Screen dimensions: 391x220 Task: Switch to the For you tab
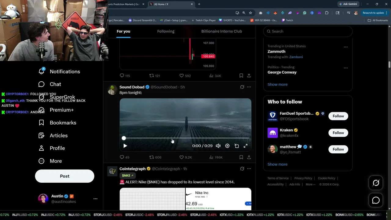pyautogui.click(x=123, y=31)
